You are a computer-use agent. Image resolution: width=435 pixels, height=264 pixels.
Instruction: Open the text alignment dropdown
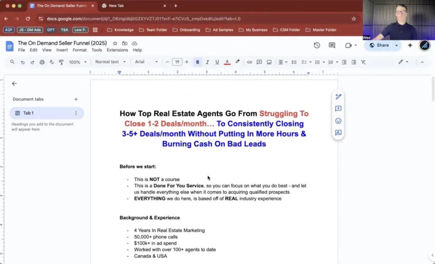coord(282,62)
